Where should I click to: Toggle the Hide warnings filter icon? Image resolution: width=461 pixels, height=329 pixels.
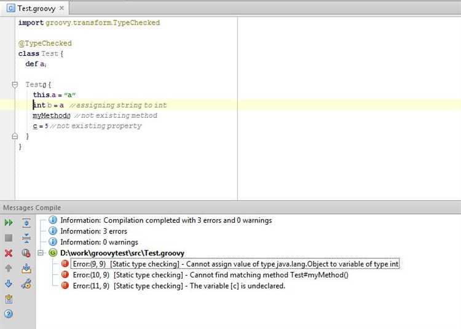[x=26, y=253]
